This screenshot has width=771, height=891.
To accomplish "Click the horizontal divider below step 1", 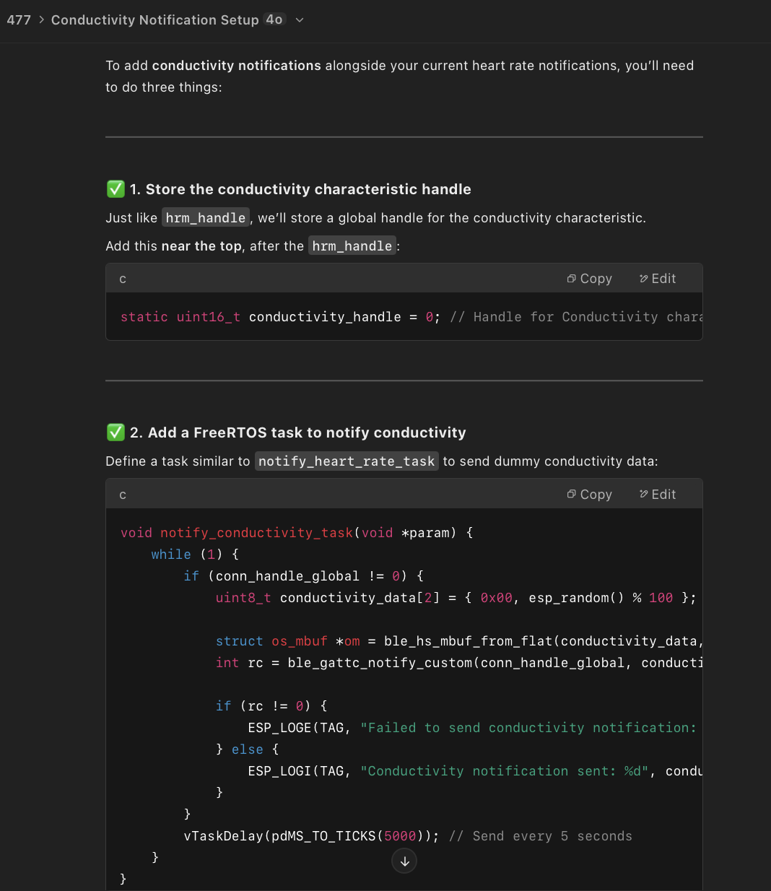I will coord(404,380).
